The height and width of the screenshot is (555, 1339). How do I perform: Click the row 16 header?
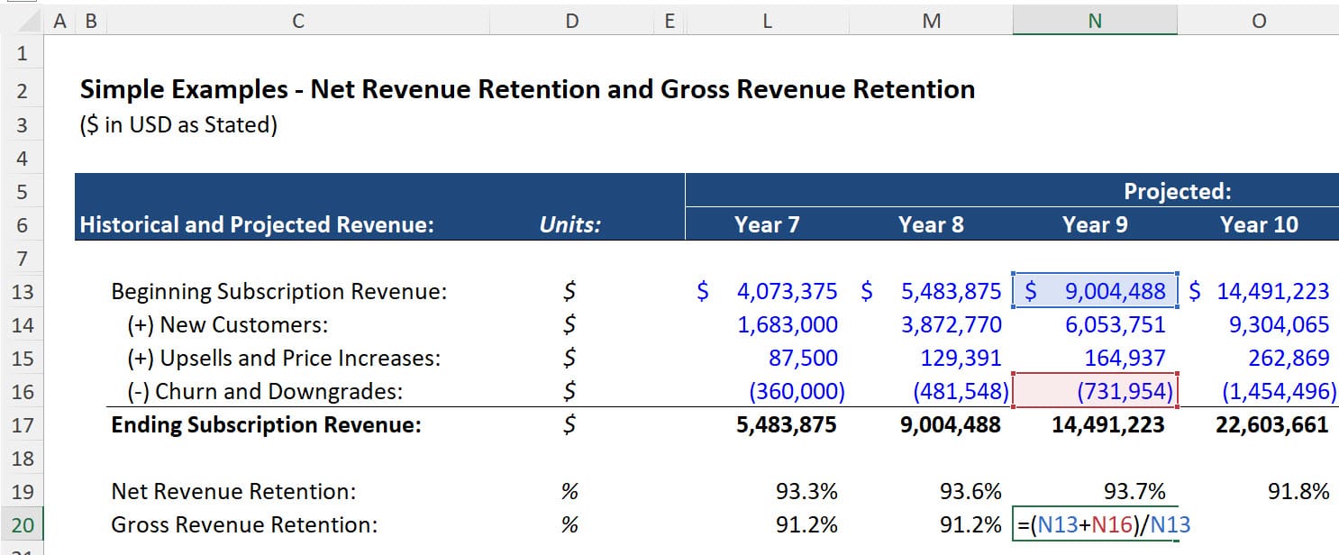pos(22,391)
